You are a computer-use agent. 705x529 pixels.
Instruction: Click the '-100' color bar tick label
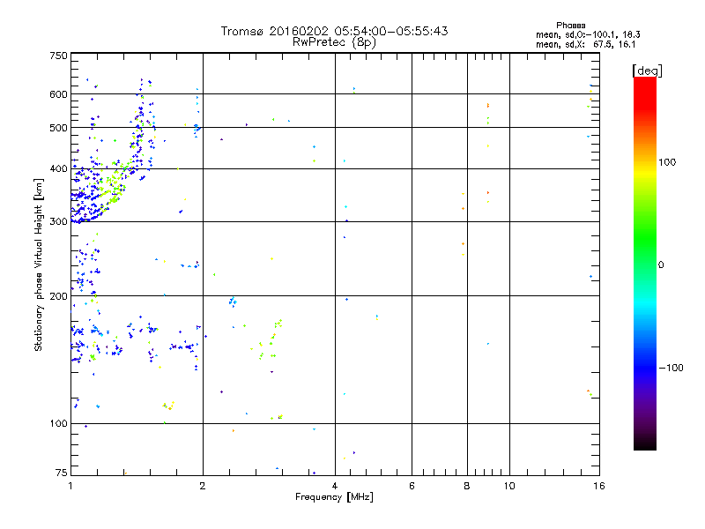(672, 368)
